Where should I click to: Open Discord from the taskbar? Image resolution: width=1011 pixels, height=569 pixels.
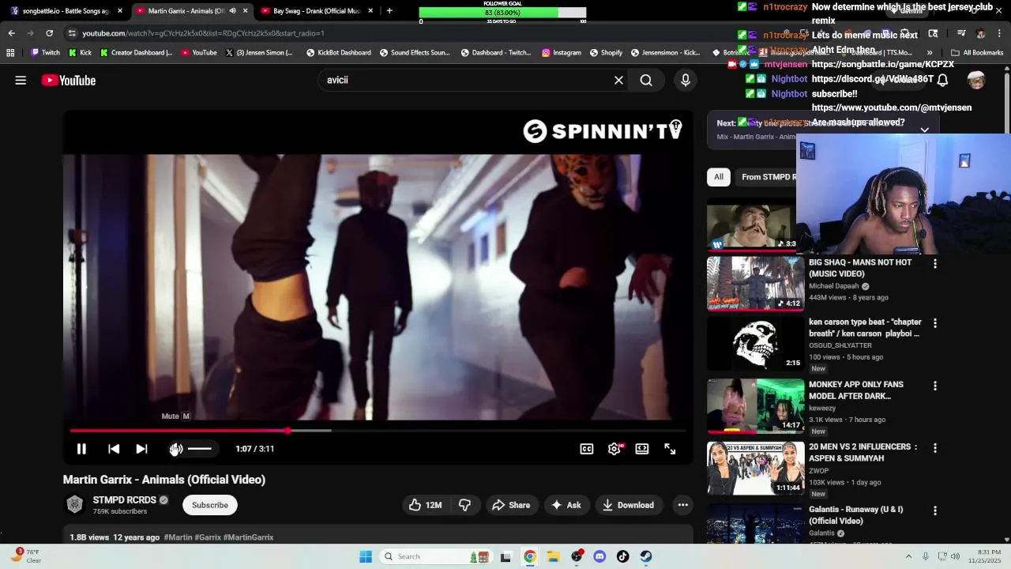click(599, 556)
